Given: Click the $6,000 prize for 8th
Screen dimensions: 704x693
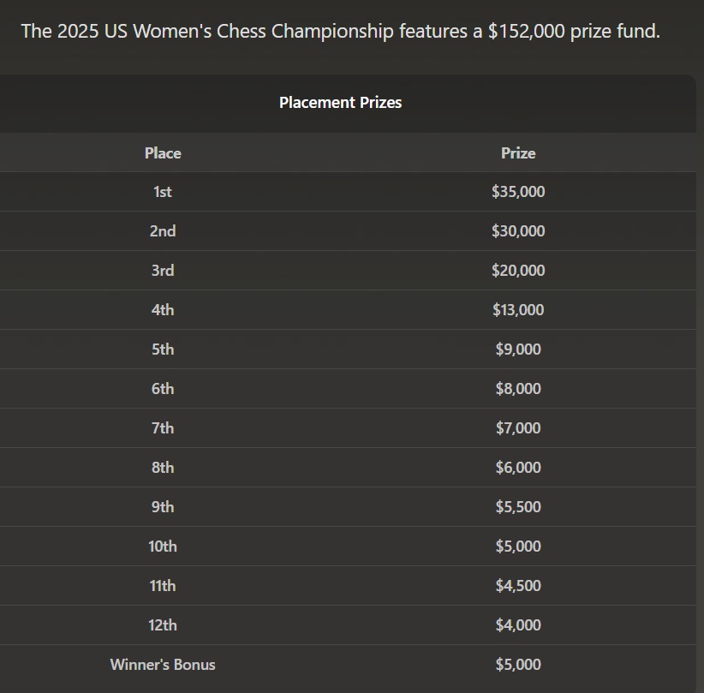Looking at the screenshot, I should pyautogui.click(x=518, y=468).
